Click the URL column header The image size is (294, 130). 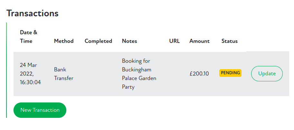(x=174, y=41)
